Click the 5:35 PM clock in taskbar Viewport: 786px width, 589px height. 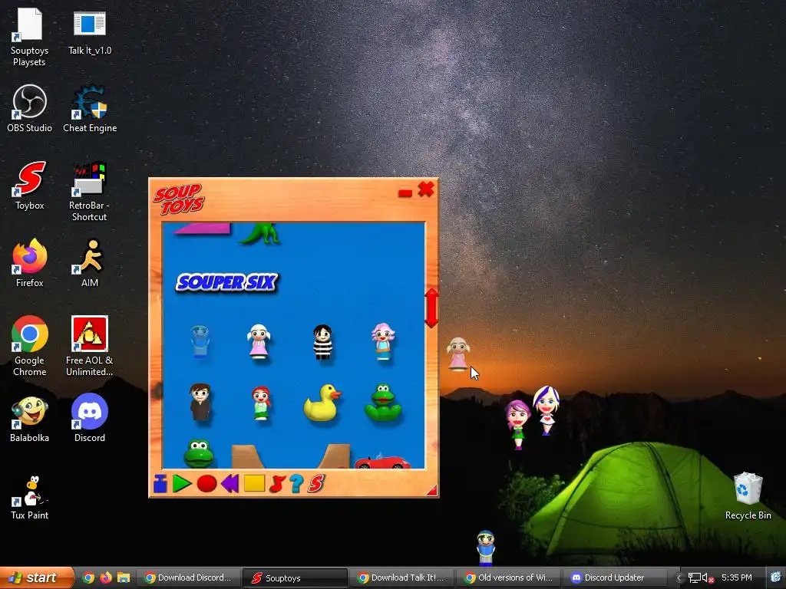736,577
